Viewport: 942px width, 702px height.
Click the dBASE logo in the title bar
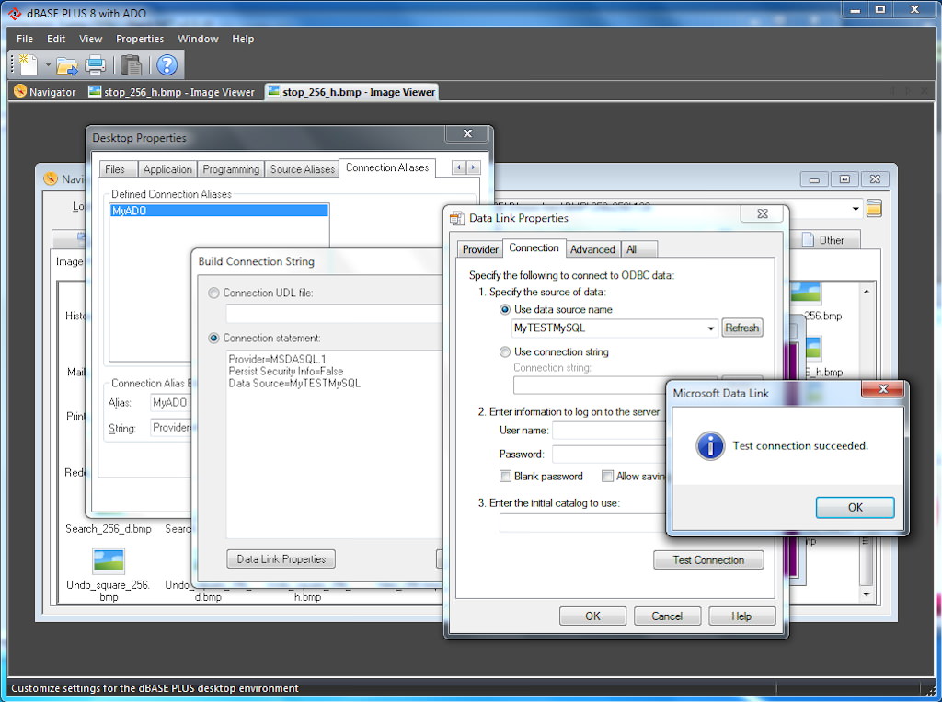15,13
